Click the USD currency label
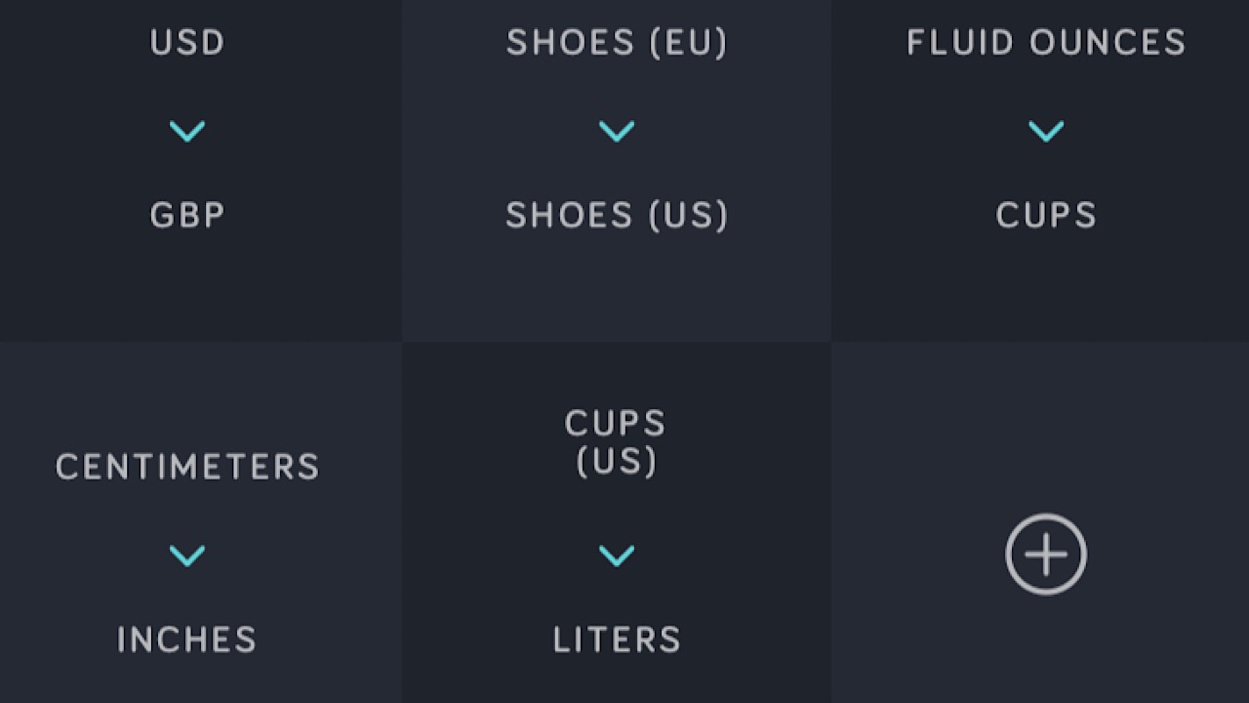Viewport: 1249px width, 703px height. (x=186, y=42)
